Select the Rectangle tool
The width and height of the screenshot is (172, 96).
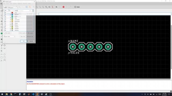(5, 57)
